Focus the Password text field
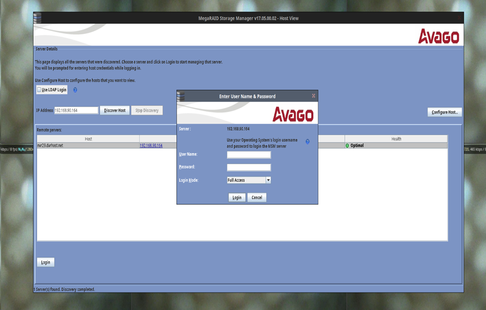This screenshot has height=310, width=486. click(x=249, y=167)
